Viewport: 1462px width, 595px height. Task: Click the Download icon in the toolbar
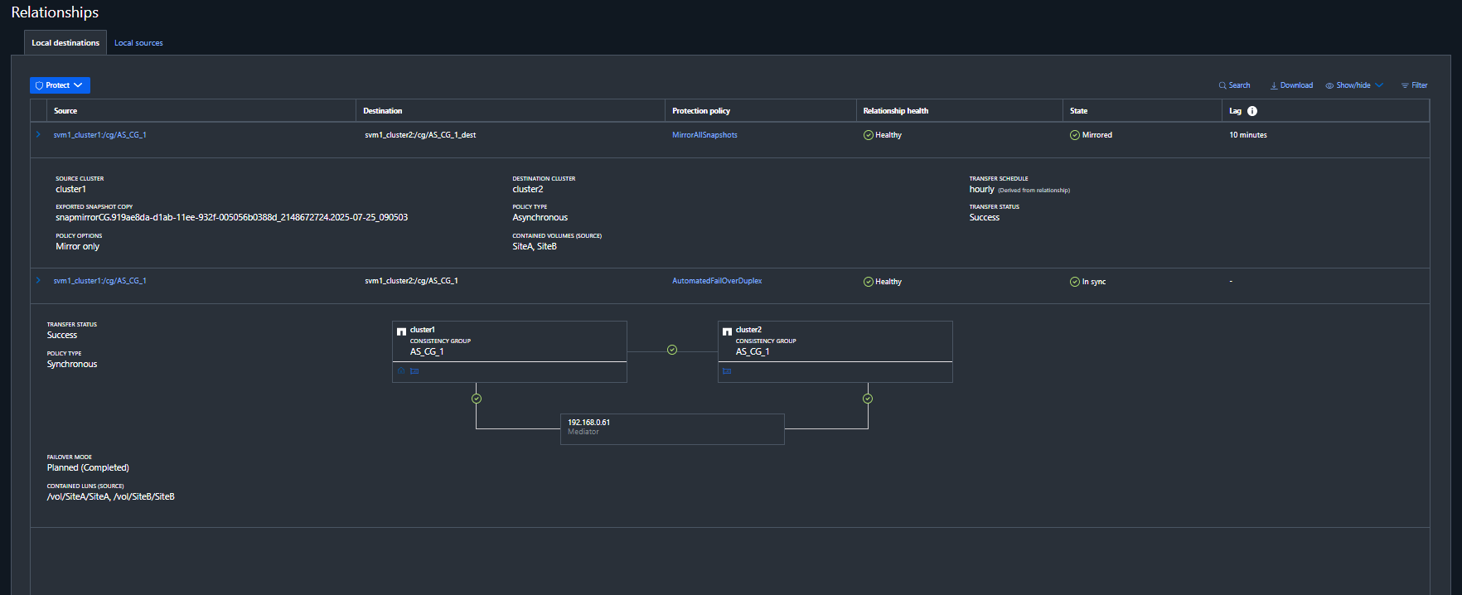point(1274,85)
